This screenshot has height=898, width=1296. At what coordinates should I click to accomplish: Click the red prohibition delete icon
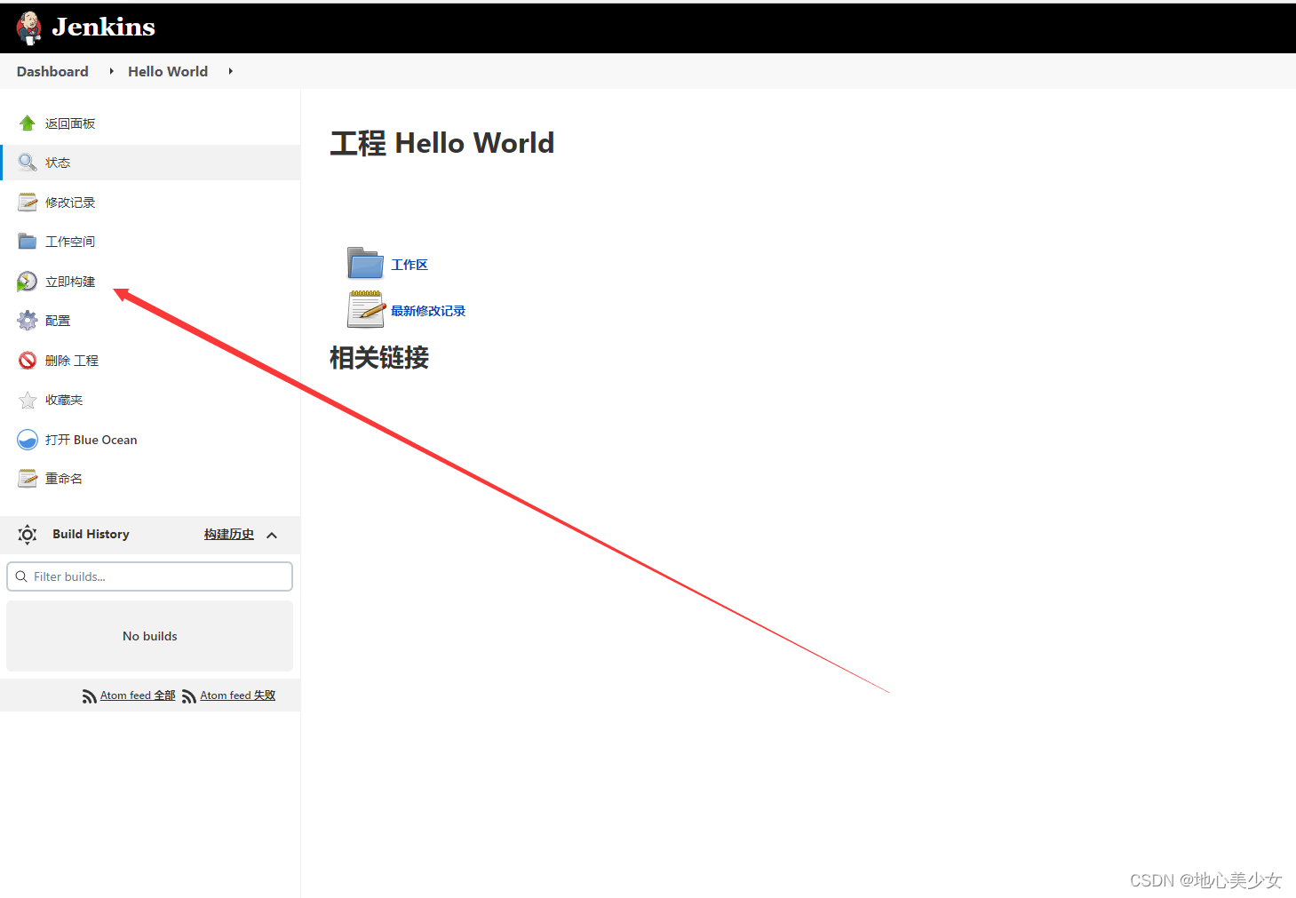pyautogui.click(x=28, y=361)
